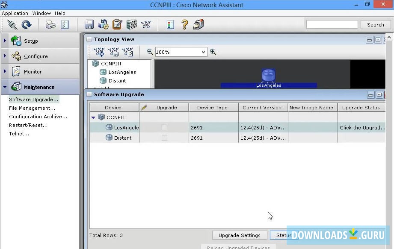Open Telnet in Maintenance list
394x249 pixels.
19,134
